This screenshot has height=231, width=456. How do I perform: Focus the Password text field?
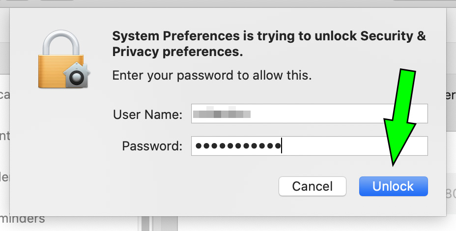(310, 146)
